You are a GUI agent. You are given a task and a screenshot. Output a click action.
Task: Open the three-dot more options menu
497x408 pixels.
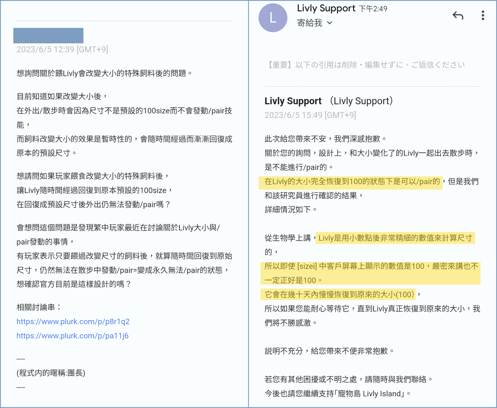(x=483, y=15)
